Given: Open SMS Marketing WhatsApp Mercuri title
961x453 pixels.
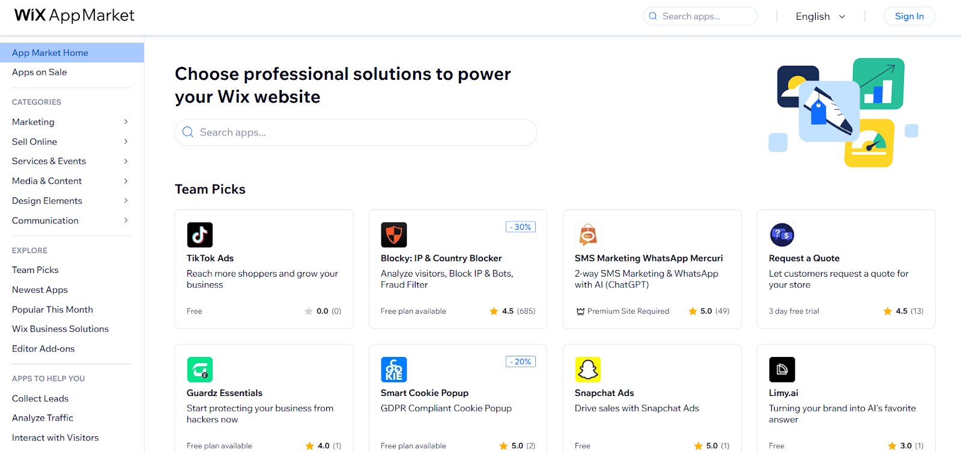Looking at the screenshot, I should click(649, 258).
